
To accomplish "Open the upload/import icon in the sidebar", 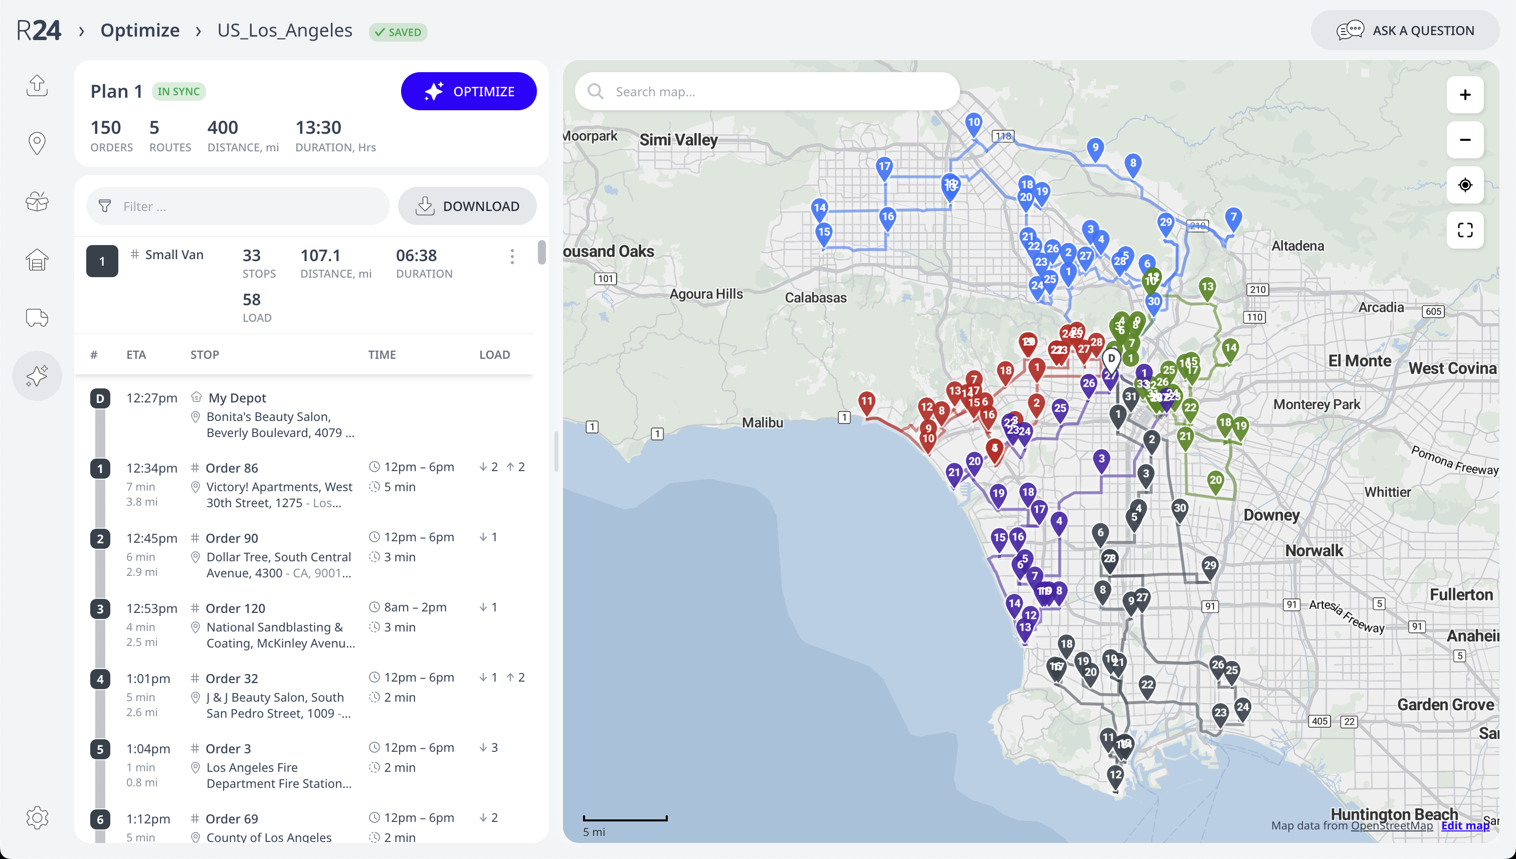I will point(37,85).
